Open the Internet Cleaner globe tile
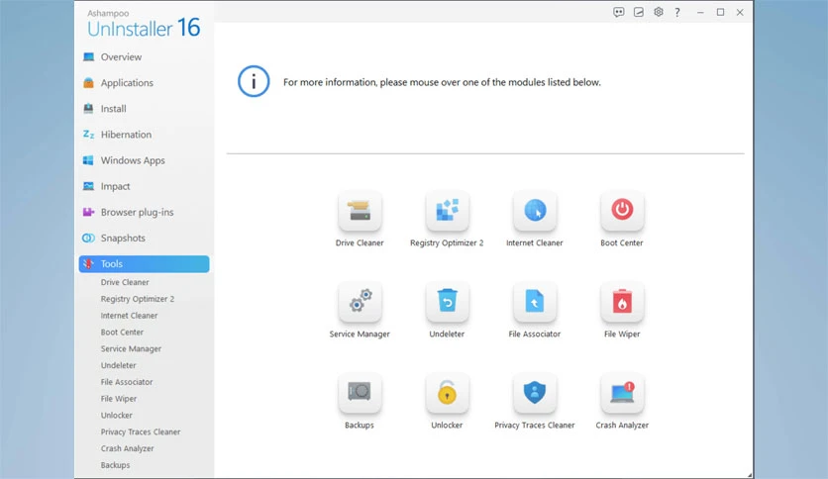 point(535,211)
